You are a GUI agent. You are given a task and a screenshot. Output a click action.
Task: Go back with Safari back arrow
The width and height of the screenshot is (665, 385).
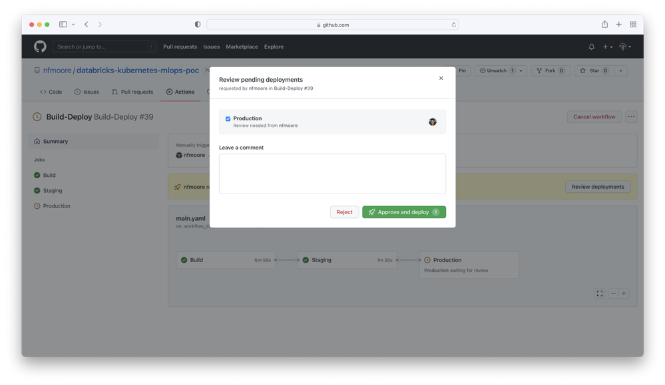(87, 25)
